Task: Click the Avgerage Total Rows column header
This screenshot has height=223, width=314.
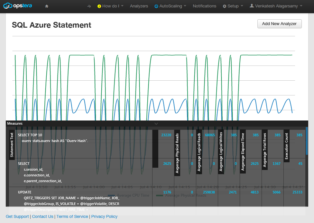Action: coord(264,150)
